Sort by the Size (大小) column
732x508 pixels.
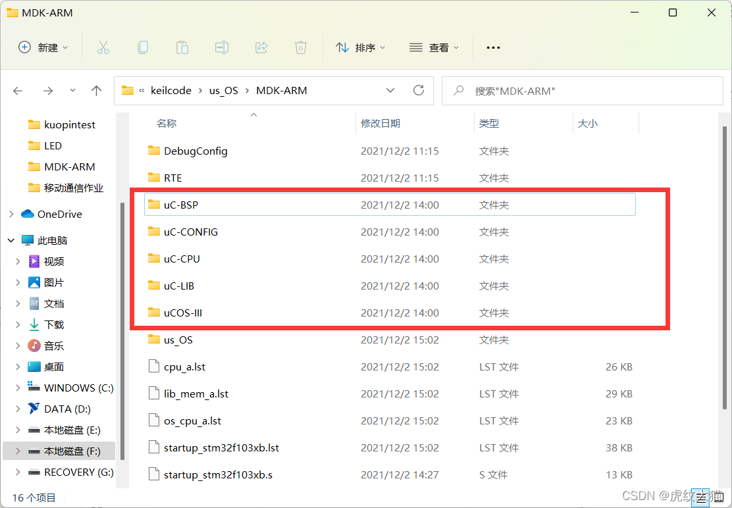(x=587, y=123)
